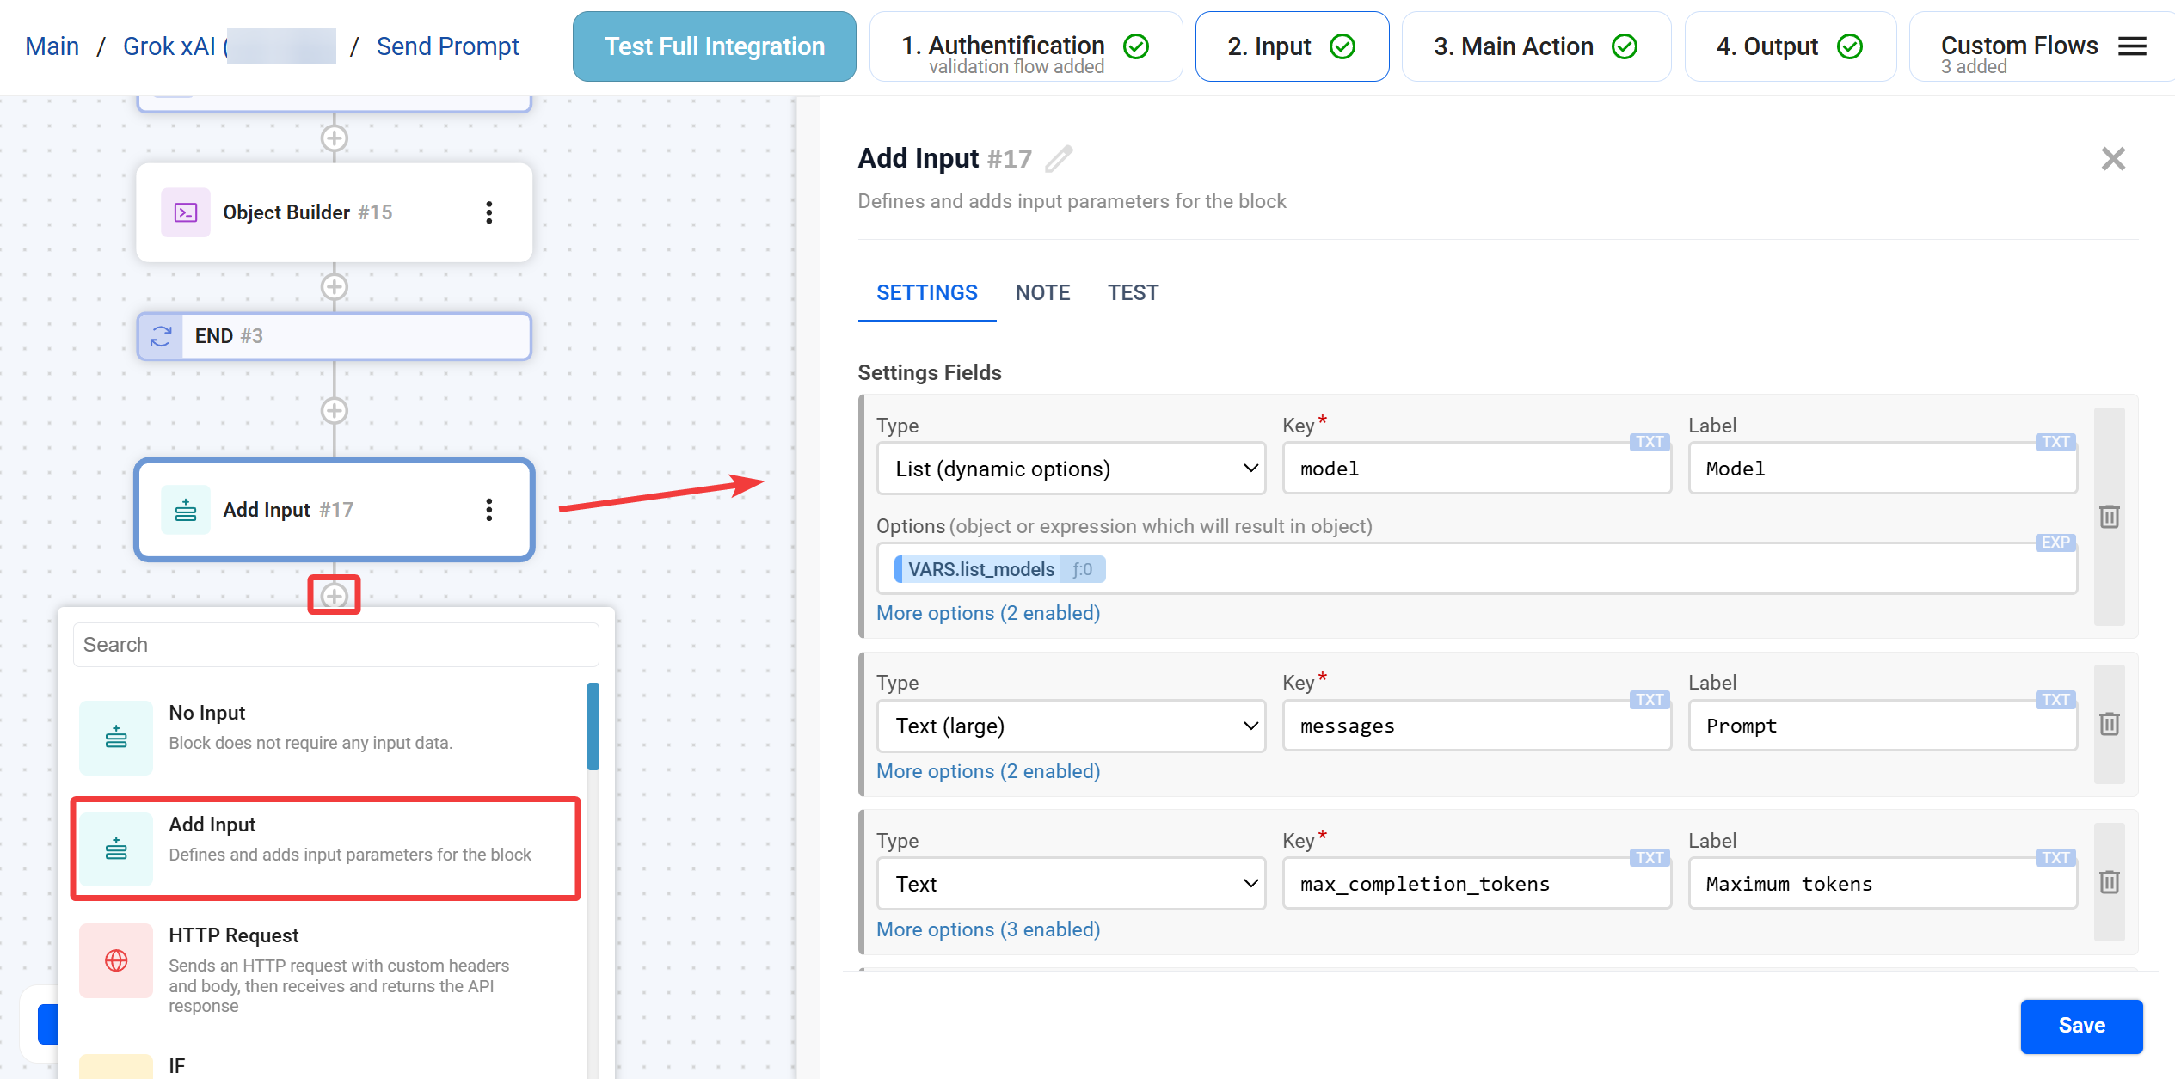
Task: Switch to the TEST tab
Action: coord(1133,292)
